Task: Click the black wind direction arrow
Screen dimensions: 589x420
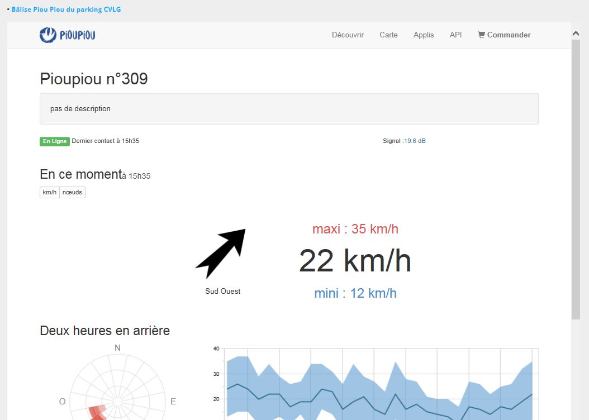Action: click(x=221, y=254)
